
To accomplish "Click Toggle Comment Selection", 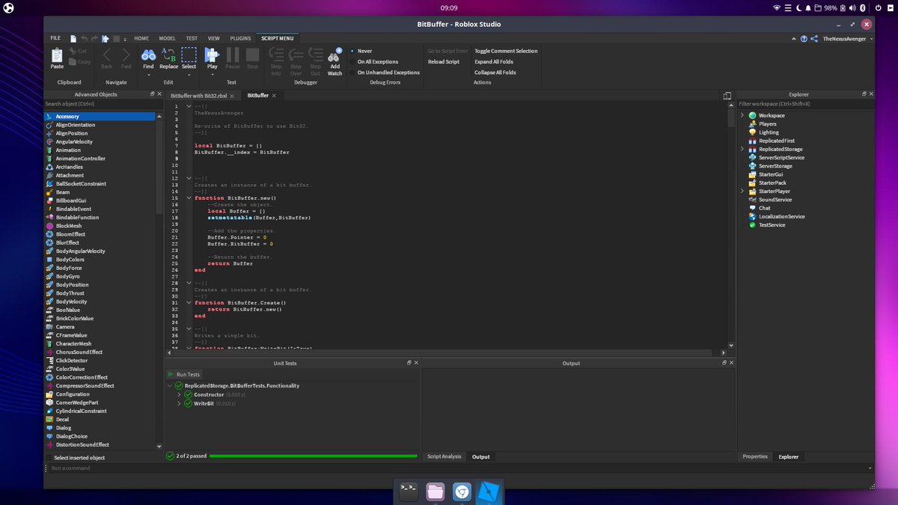I will click(x=506, y=51).
